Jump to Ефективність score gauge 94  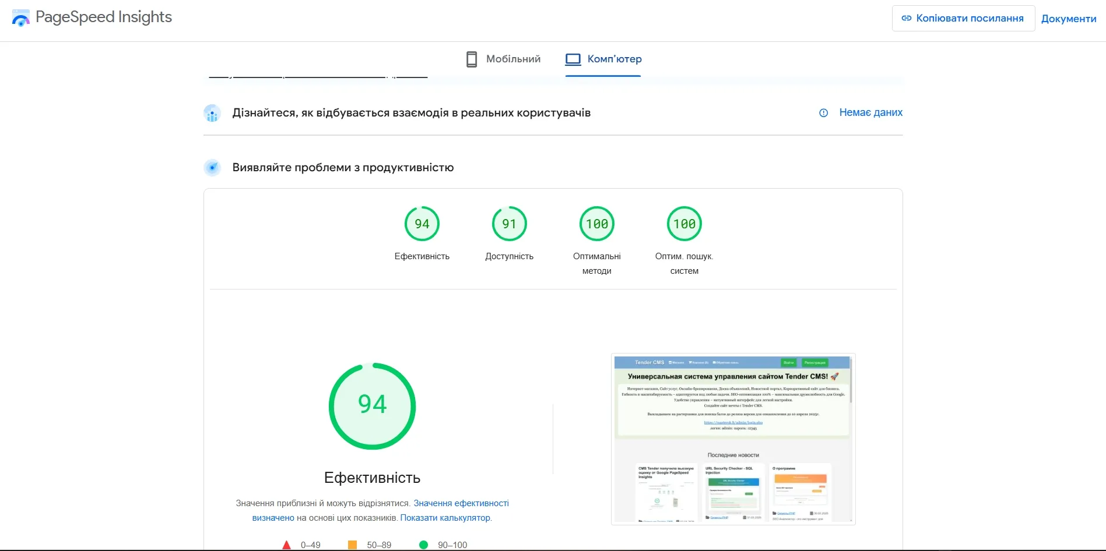422,224
